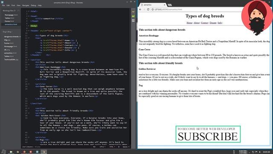Open the Navigate menu in Brackets
Image resolution: width=273 pixels, height=154 pixels.
[26, 6]
